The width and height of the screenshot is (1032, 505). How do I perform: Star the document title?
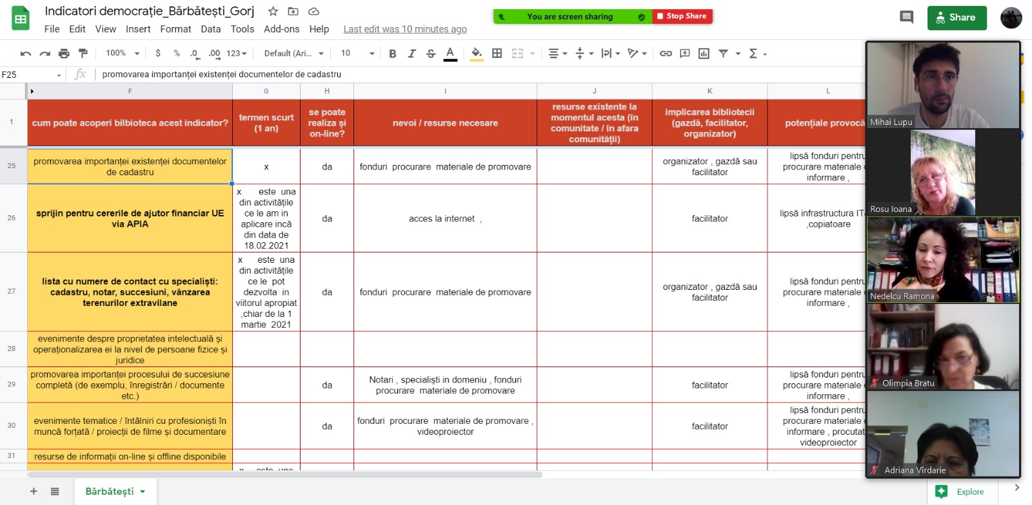coord(273,12)
